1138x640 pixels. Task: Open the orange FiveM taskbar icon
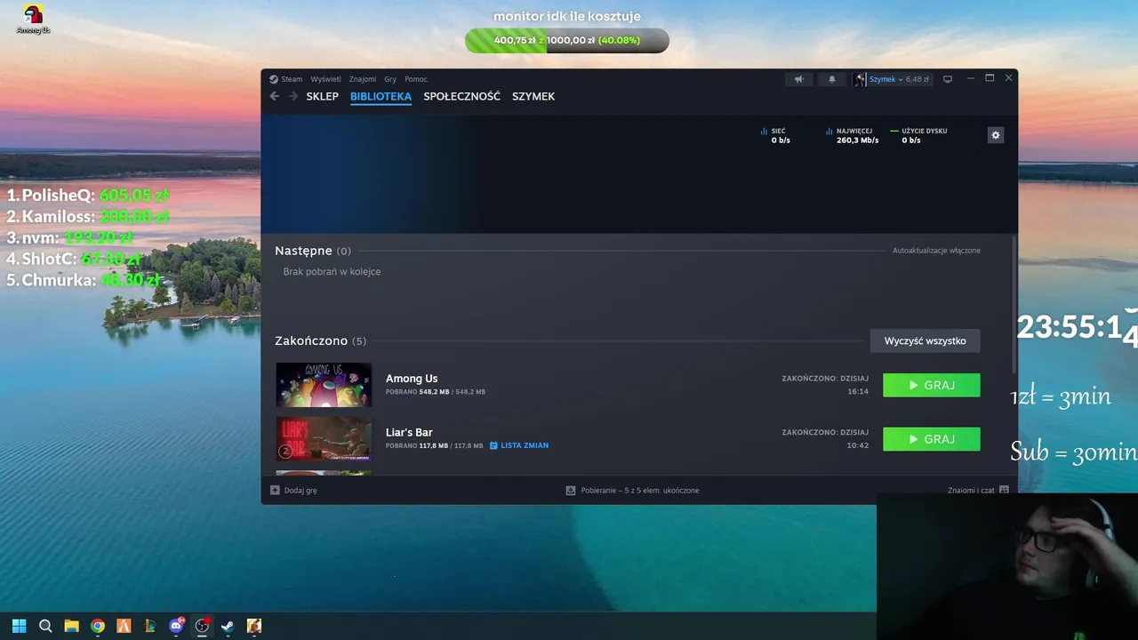[x=124, y=626]
